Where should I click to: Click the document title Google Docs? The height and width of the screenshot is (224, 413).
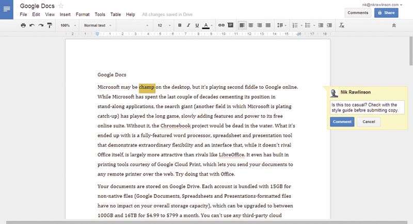pyautogui.click(x=37, y=6)
